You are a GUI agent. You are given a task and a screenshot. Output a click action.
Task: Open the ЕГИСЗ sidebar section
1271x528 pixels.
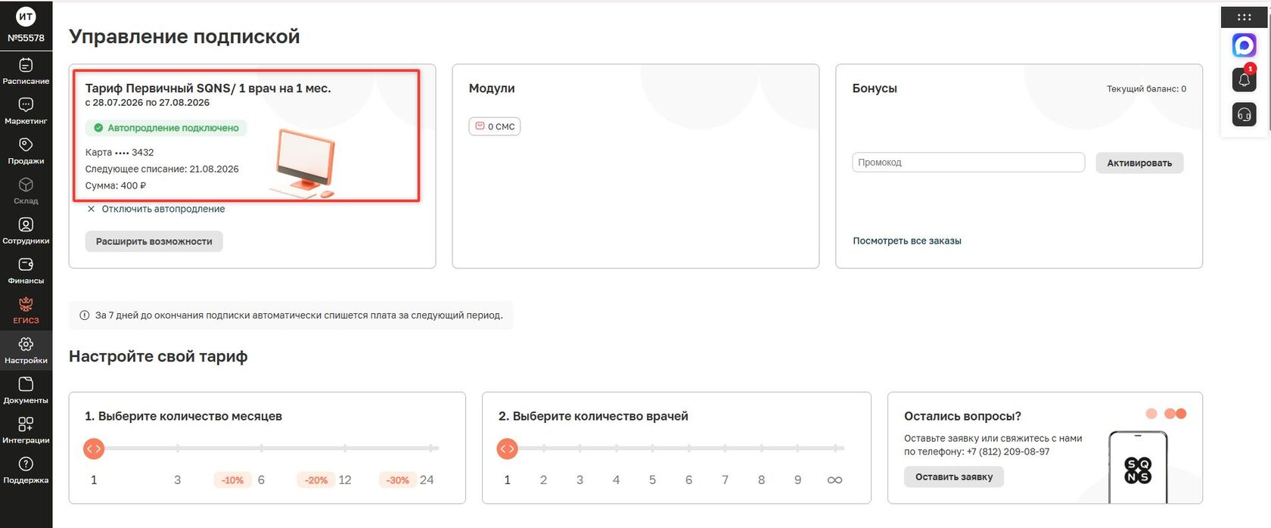pyautogui.click(x=26, y=311)
